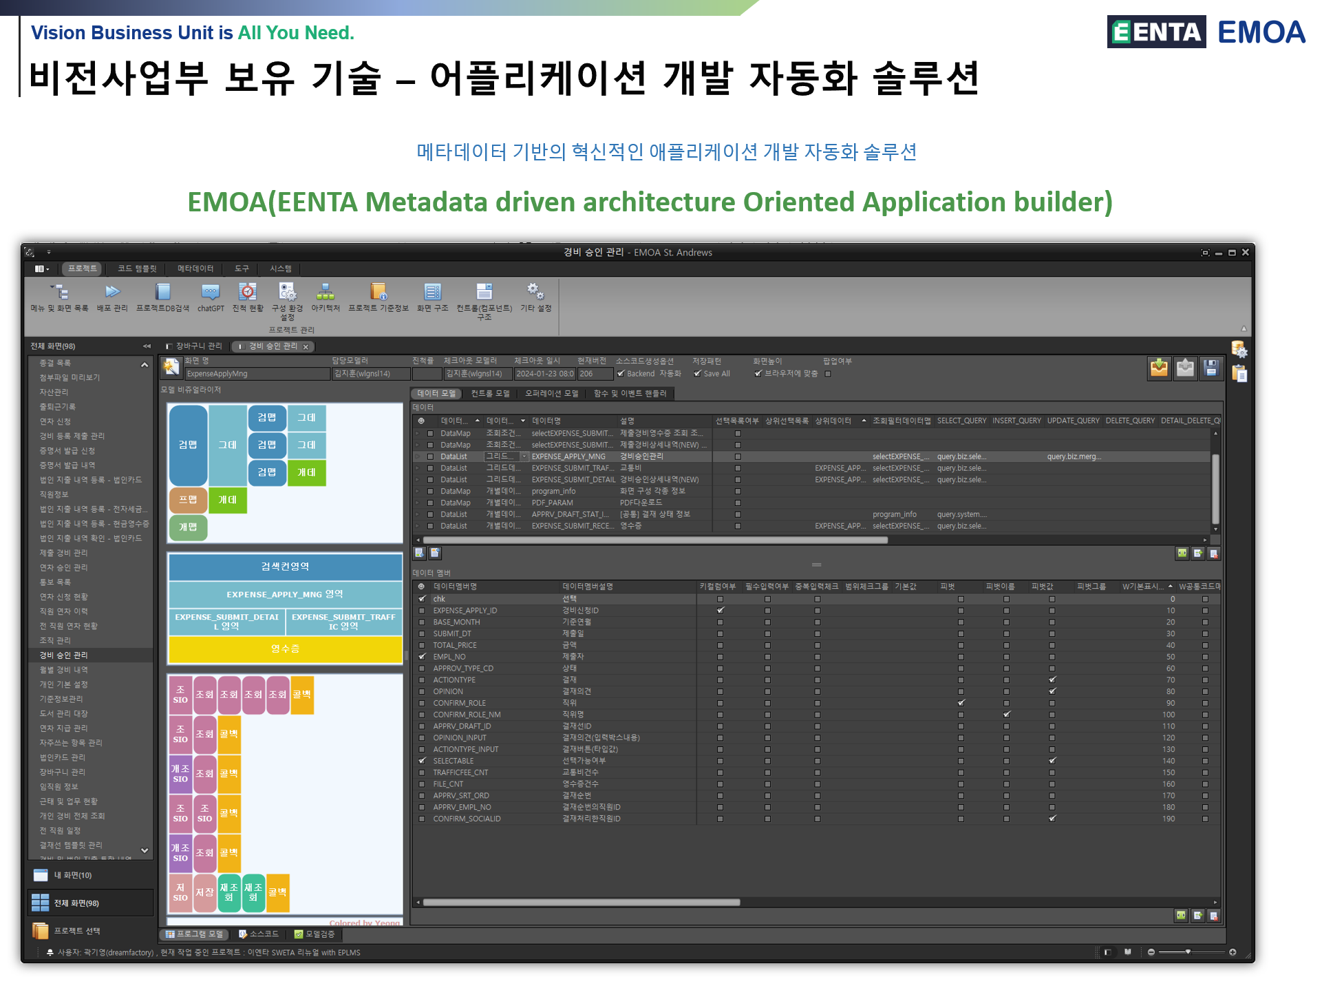This screenshot has height=988, width=1322.
Task: Collapse the ribbon arrow at right
Action: (1244, 328)
